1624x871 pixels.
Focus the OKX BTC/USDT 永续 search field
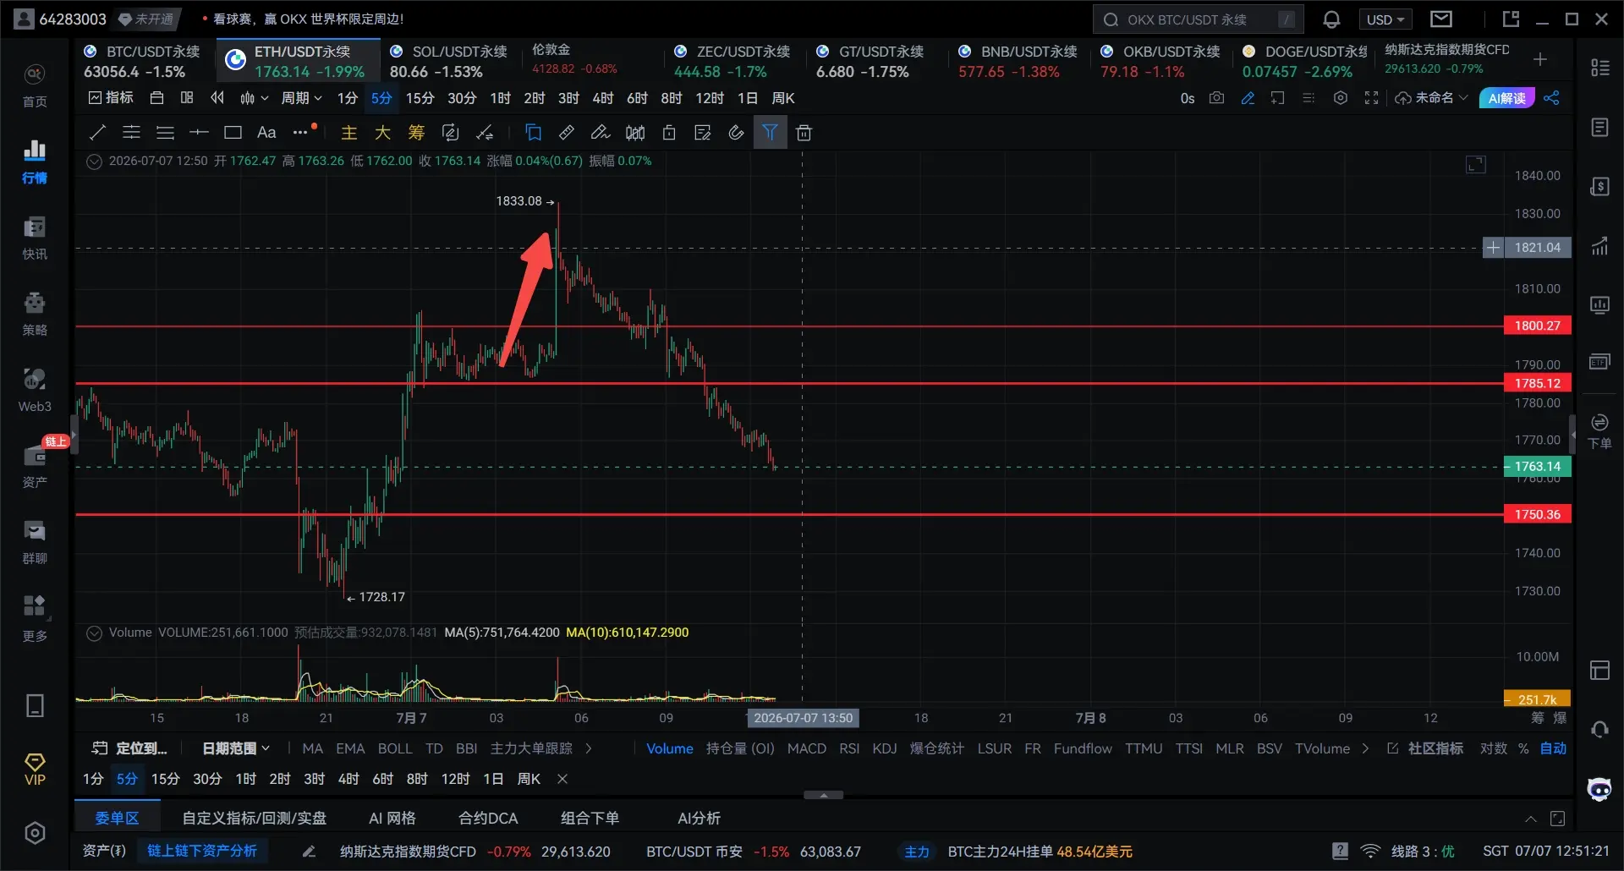1198,19
